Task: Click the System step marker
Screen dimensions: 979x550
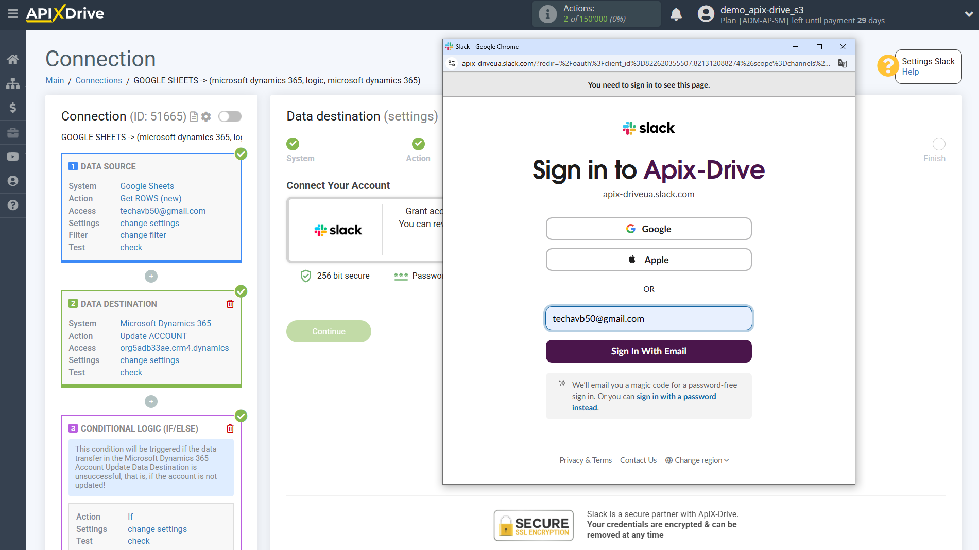Action: tap(293, 144)
